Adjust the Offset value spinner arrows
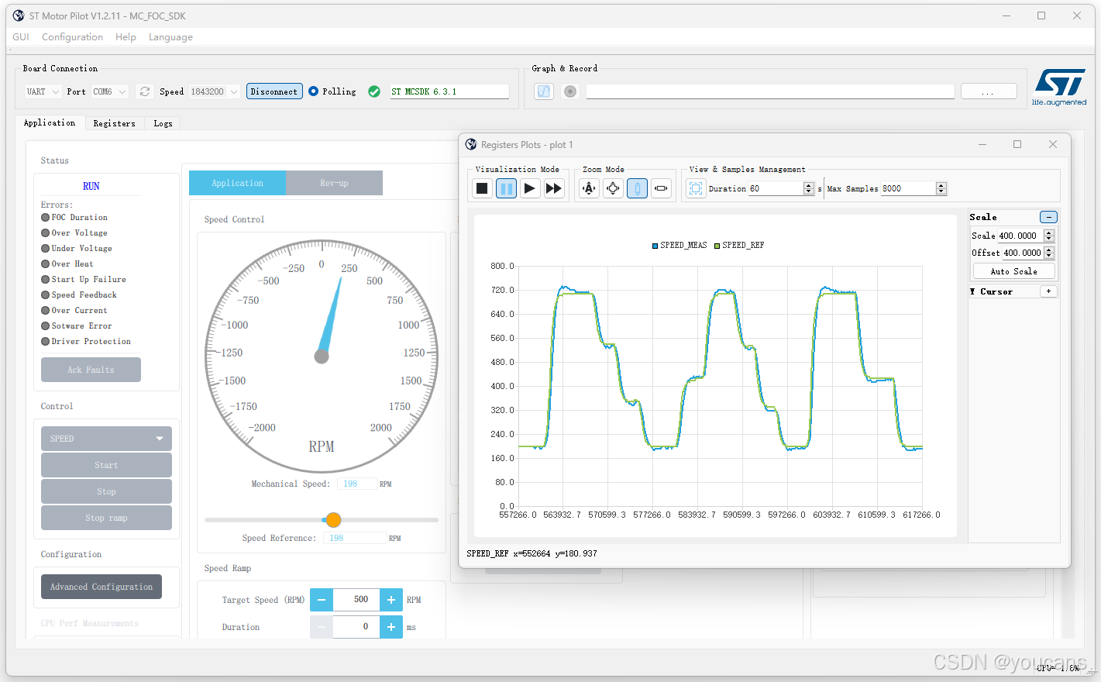Screen dimensions: 1101x682 [x=1049, y=253]
